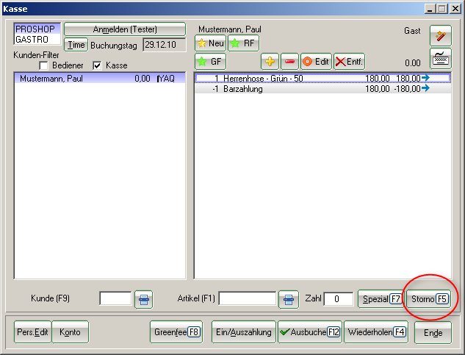Click the yellow plus add item icon

[x=270, y=62]
